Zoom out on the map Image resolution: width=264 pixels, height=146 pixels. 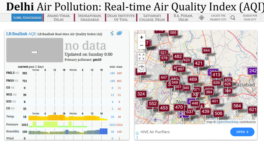pos(142,45)
